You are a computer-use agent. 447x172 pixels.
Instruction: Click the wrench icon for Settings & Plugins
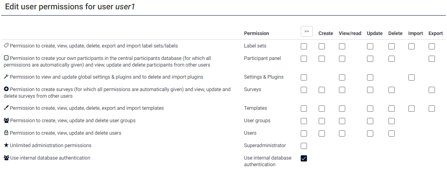pyautogui.click(x=6, y=77)
